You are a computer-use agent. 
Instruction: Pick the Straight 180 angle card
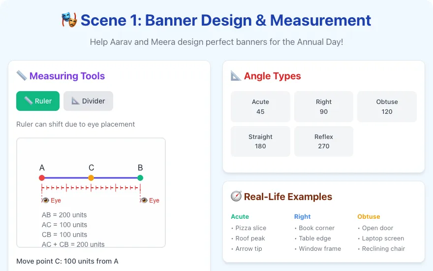(260, 141)
